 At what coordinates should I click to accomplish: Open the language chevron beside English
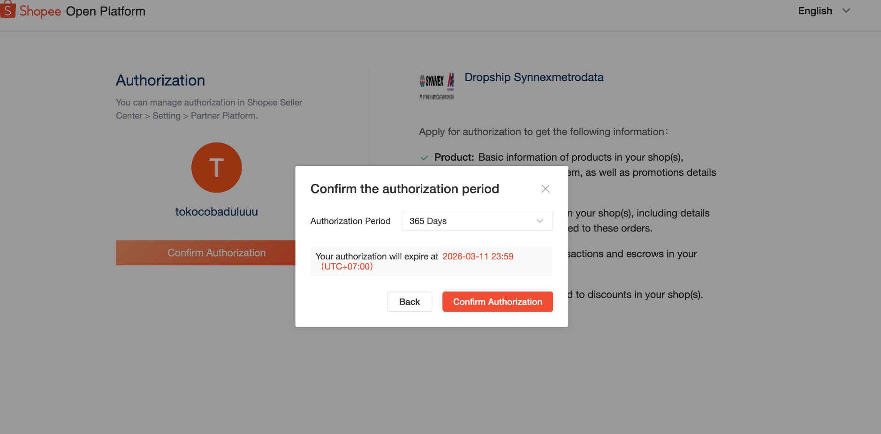(x=846, y=11)
